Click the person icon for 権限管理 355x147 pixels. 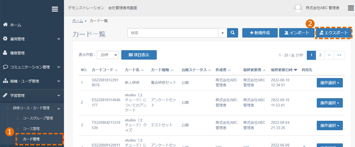(5, 53)
